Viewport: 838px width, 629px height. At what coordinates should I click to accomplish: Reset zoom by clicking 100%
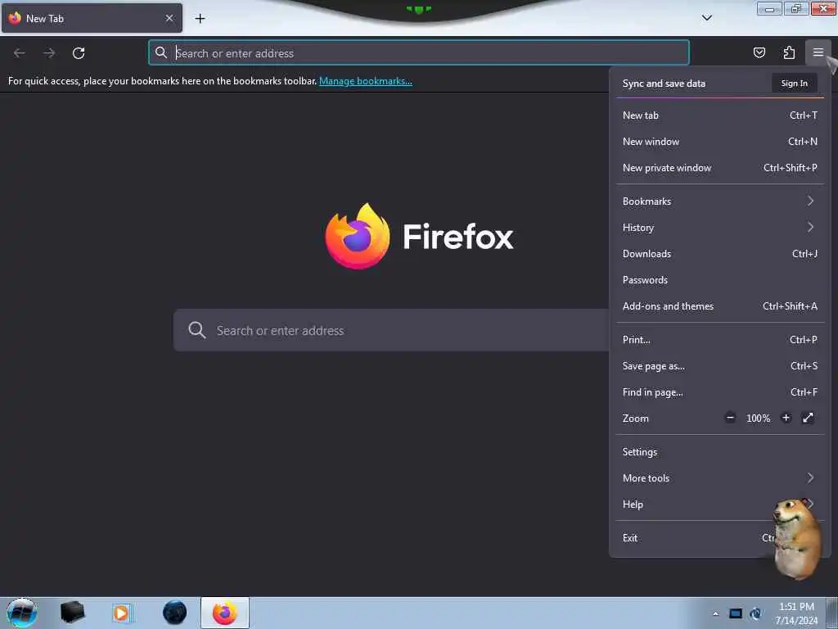point(758,419)
